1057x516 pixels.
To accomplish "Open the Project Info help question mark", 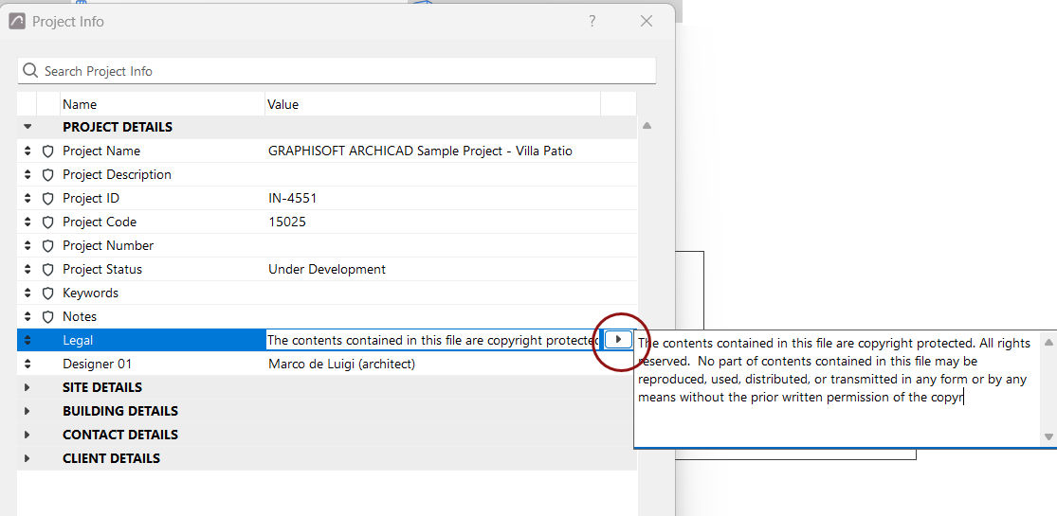I will pos(592,22).
